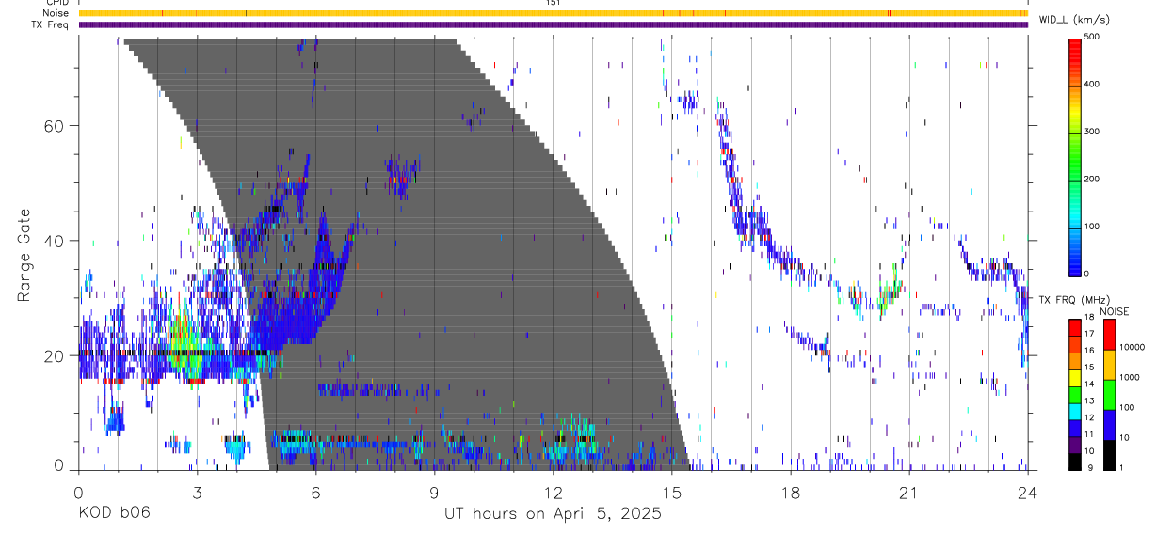Screen dimensions: 1156x533
Task: Click the 'KOD b06' radar beam label
Action: pos(113,513)
